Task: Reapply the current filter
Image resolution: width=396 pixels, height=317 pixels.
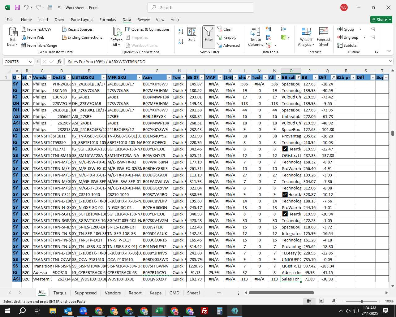Action: 227,37
